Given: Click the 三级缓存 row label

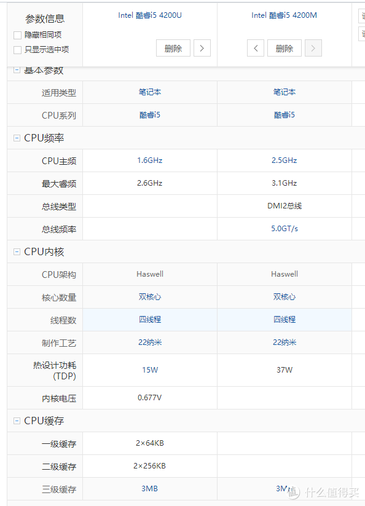Looking at the screenshot, I should click(59, 489).
